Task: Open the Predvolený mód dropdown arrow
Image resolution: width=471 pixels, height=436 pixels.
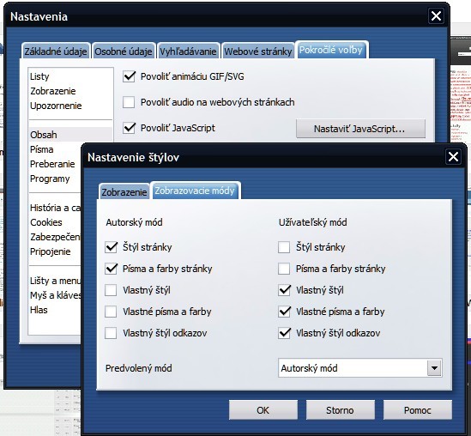Action: tap(434, 368)
